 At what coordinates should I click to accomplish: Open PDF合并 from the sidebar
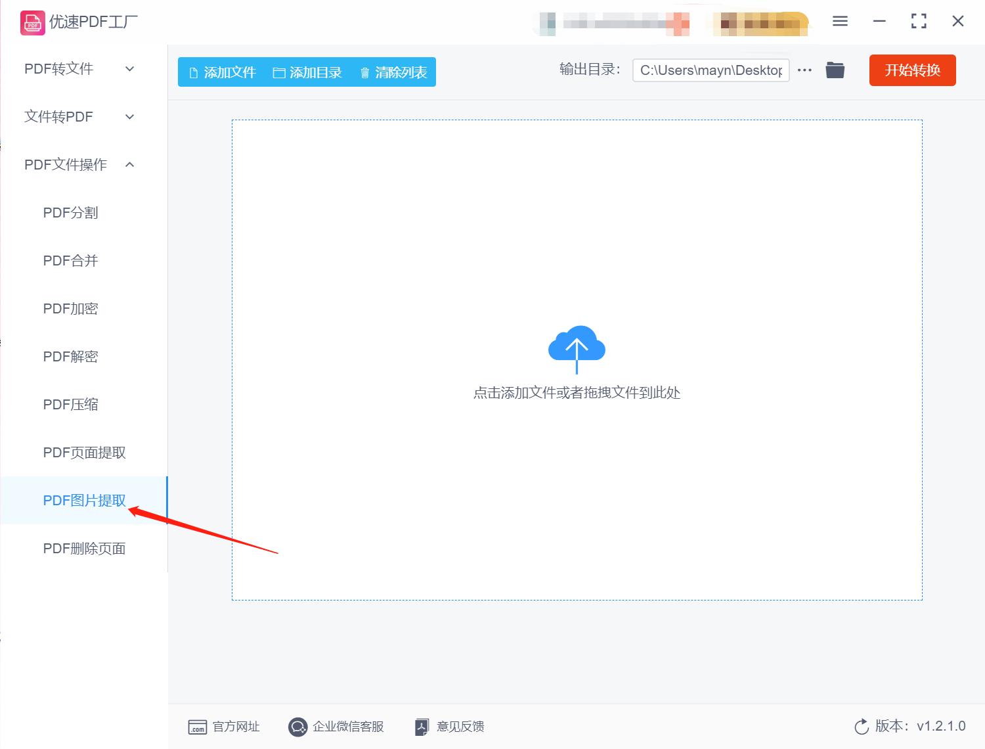tap(70, 260)
